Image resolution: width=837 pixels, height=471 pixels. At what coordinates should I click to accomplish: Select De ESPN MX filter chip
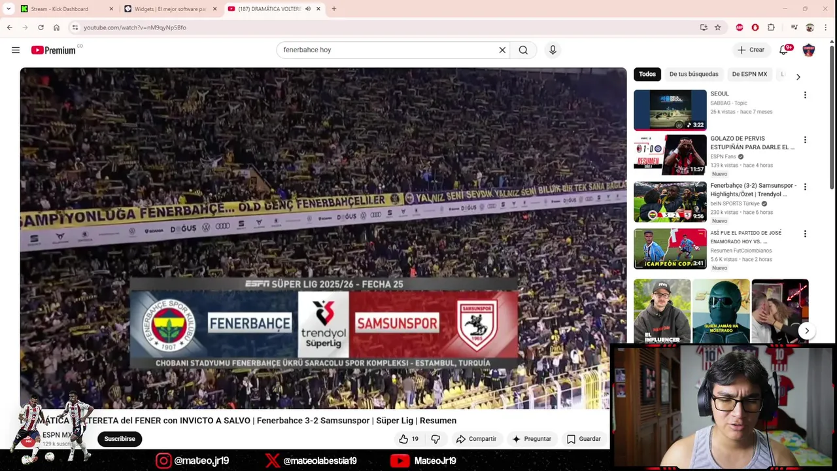749,74
